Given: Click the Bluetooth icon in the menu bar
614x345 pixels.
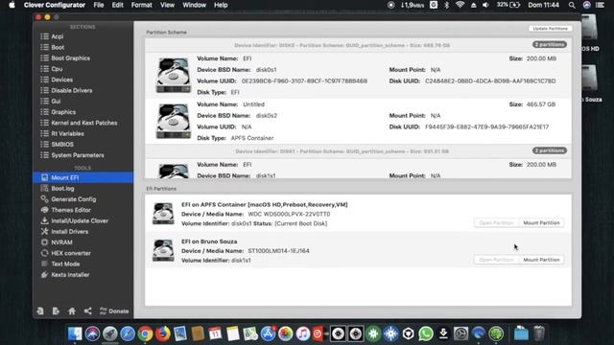Looking at the screenshot, I should coord(446,5).
